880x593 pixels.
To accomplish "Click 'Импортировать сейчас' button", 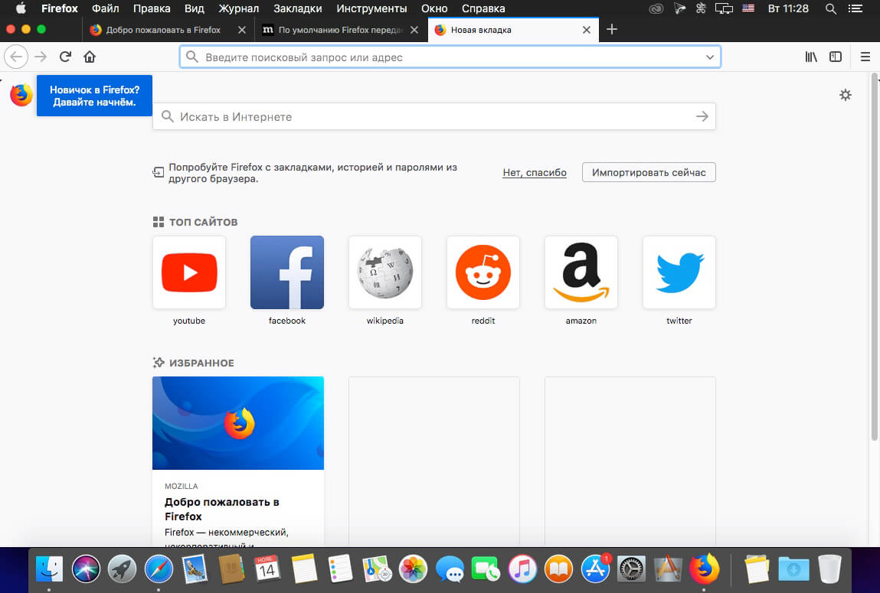I will (649, 172).
